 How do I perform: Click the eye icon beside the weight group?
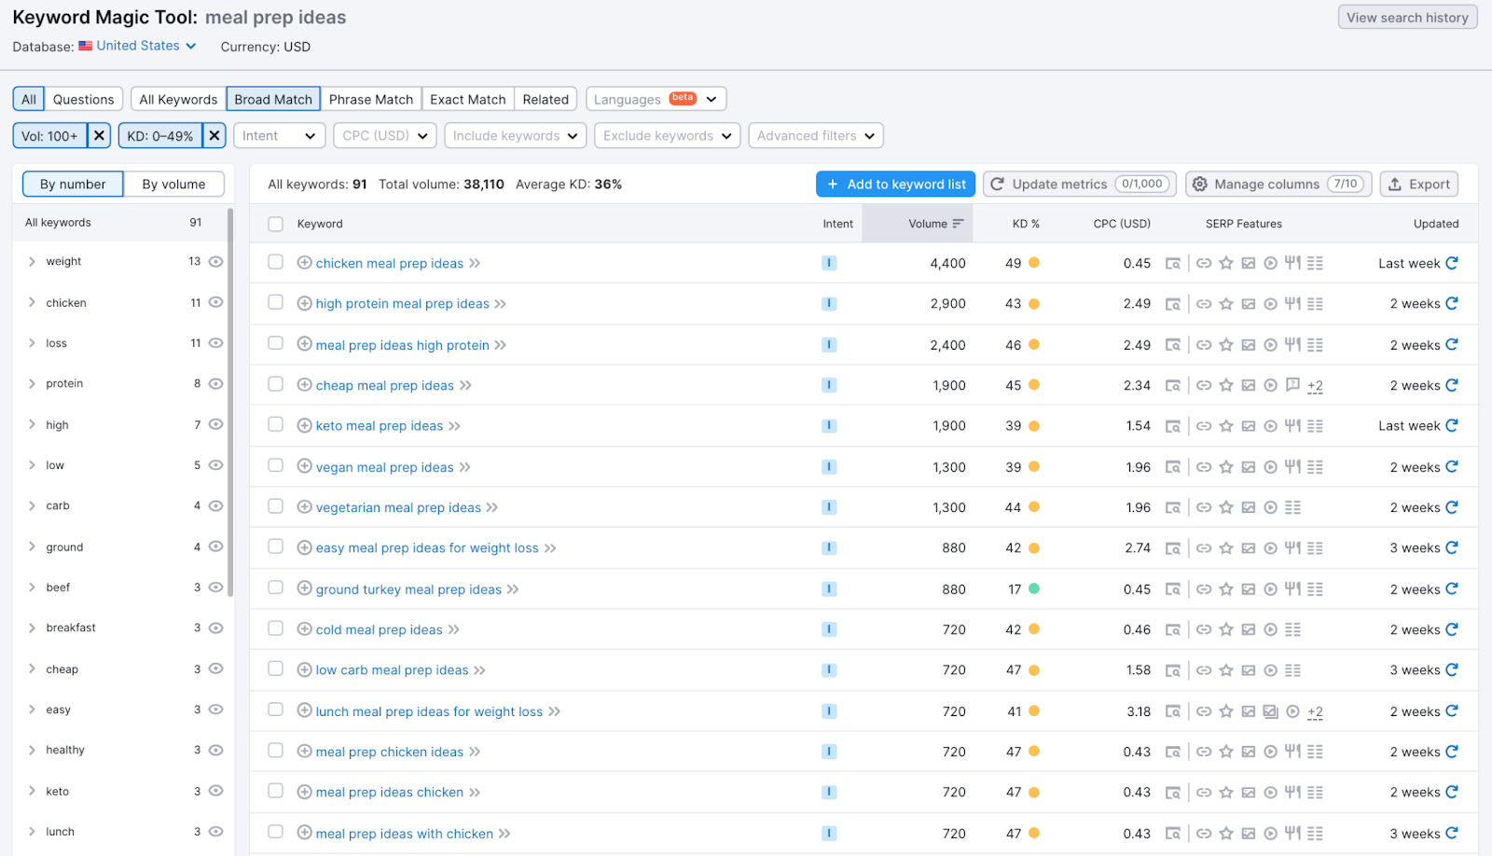(215, 261)
